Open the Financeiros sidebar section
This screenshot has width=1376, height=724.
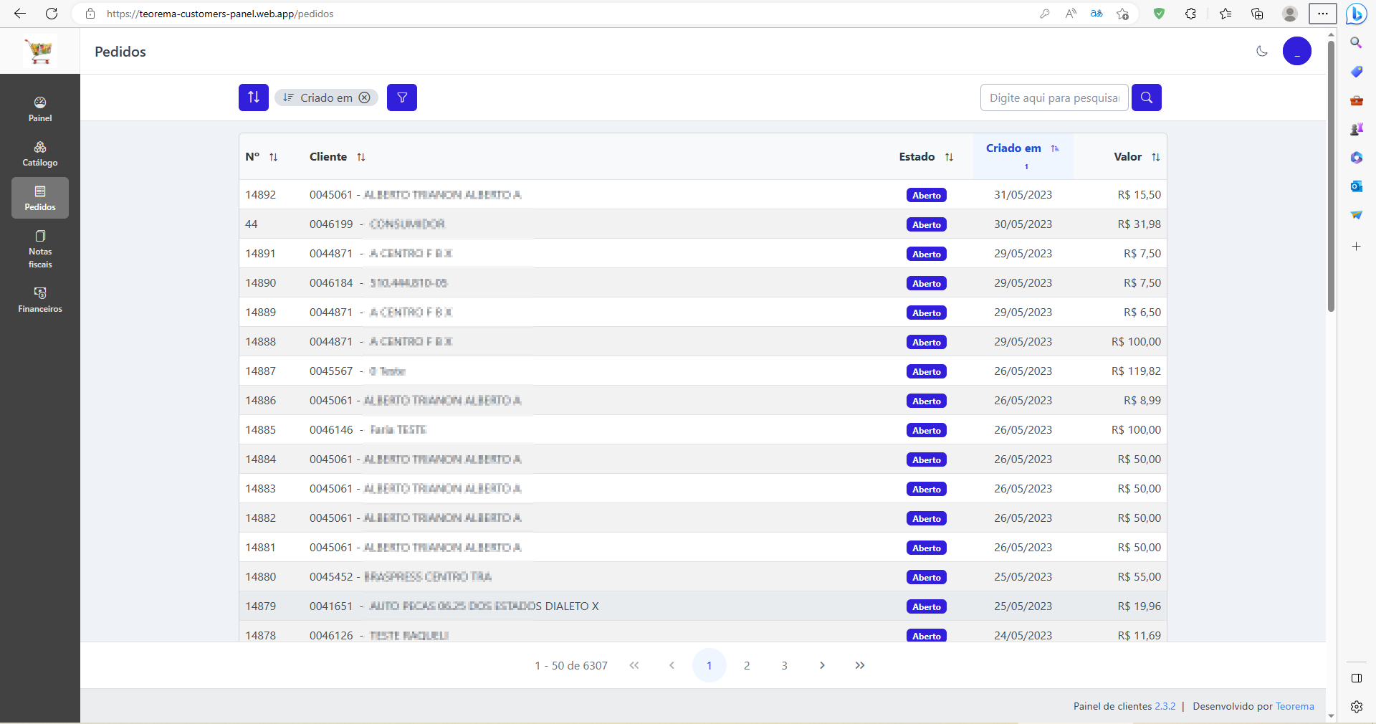tap(40, 300)
